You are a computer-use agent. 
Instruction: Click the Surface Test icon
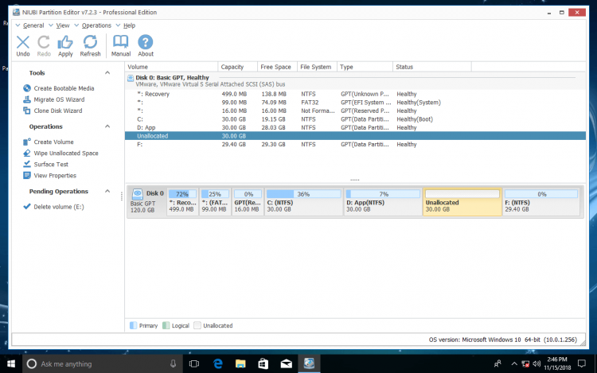click(26, 165)
